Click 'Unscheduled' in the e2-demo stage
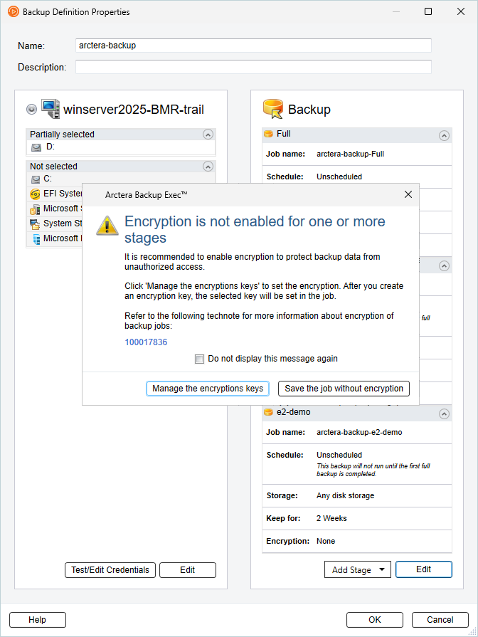The width and height of the screenshot is (478, 637). (339, 456)
